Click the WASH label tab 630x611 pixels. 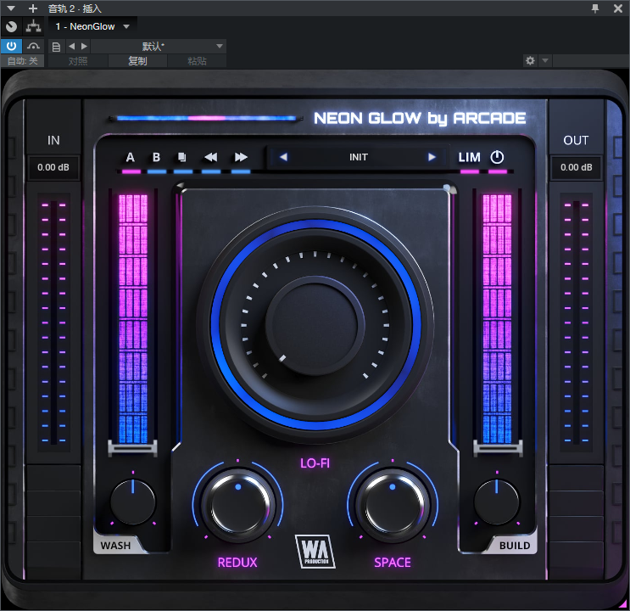(115, 546)
